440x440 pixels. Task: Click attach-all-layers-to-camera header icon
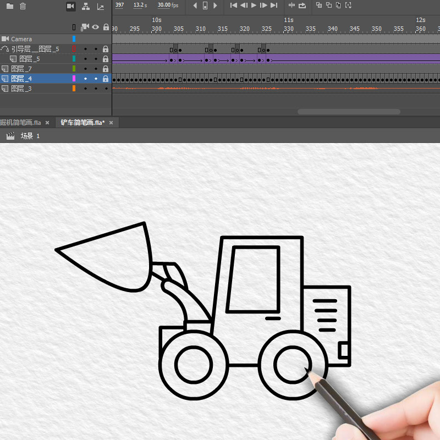[x=85, y=27]
